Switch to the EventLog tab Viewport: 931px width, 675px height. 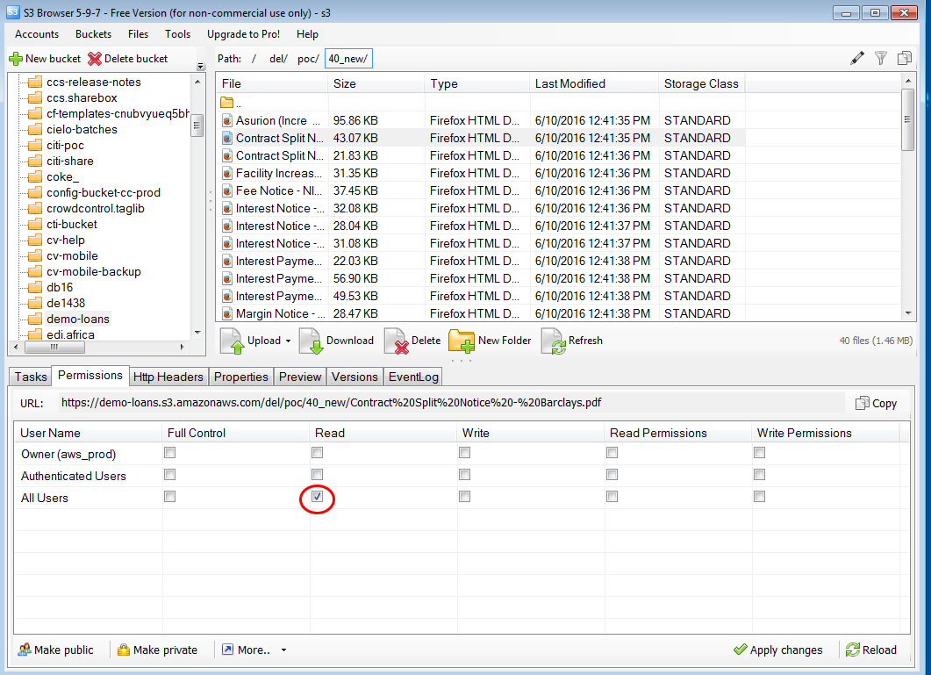click(413, 377)
